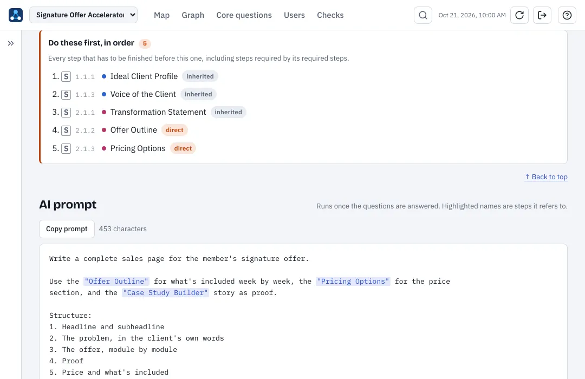Click highlighted "Offer Outline" in prompt
Screen dimensions: 585x379
(x=116, y=281)
